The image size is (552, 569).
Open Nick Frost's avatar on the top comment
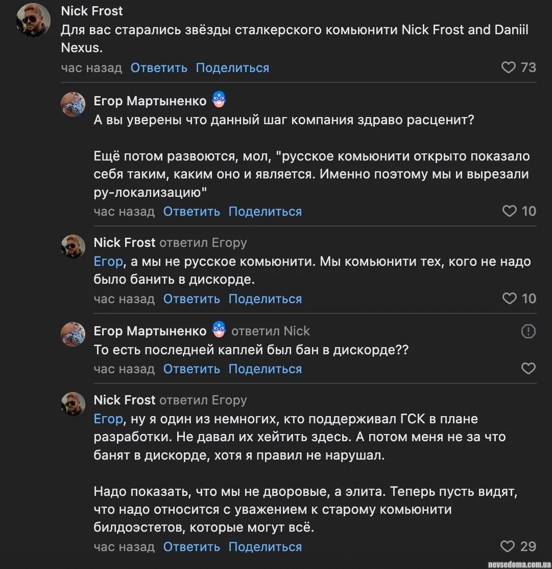tap(34, 20)
